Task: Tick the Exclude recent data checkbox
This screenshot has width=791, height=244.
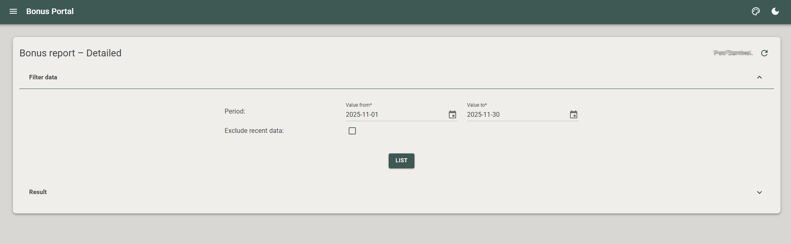Action: pyautogui.click(x=352, y=131)
